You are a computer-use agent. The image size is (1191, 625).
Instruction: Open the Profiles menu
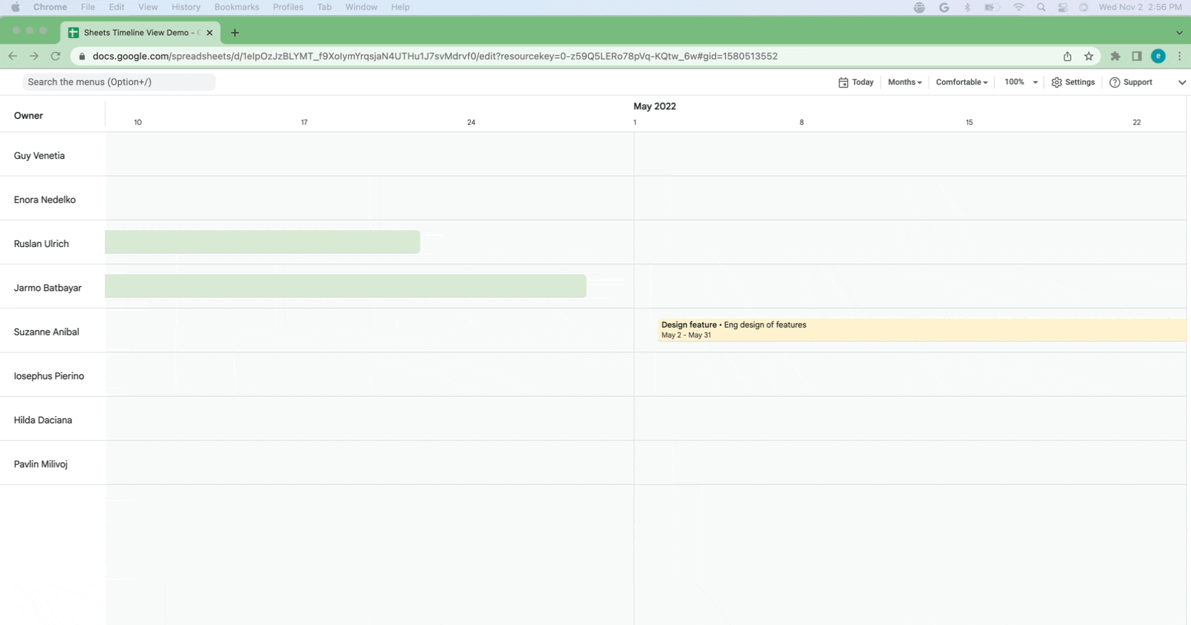click(x=288, y=7)
